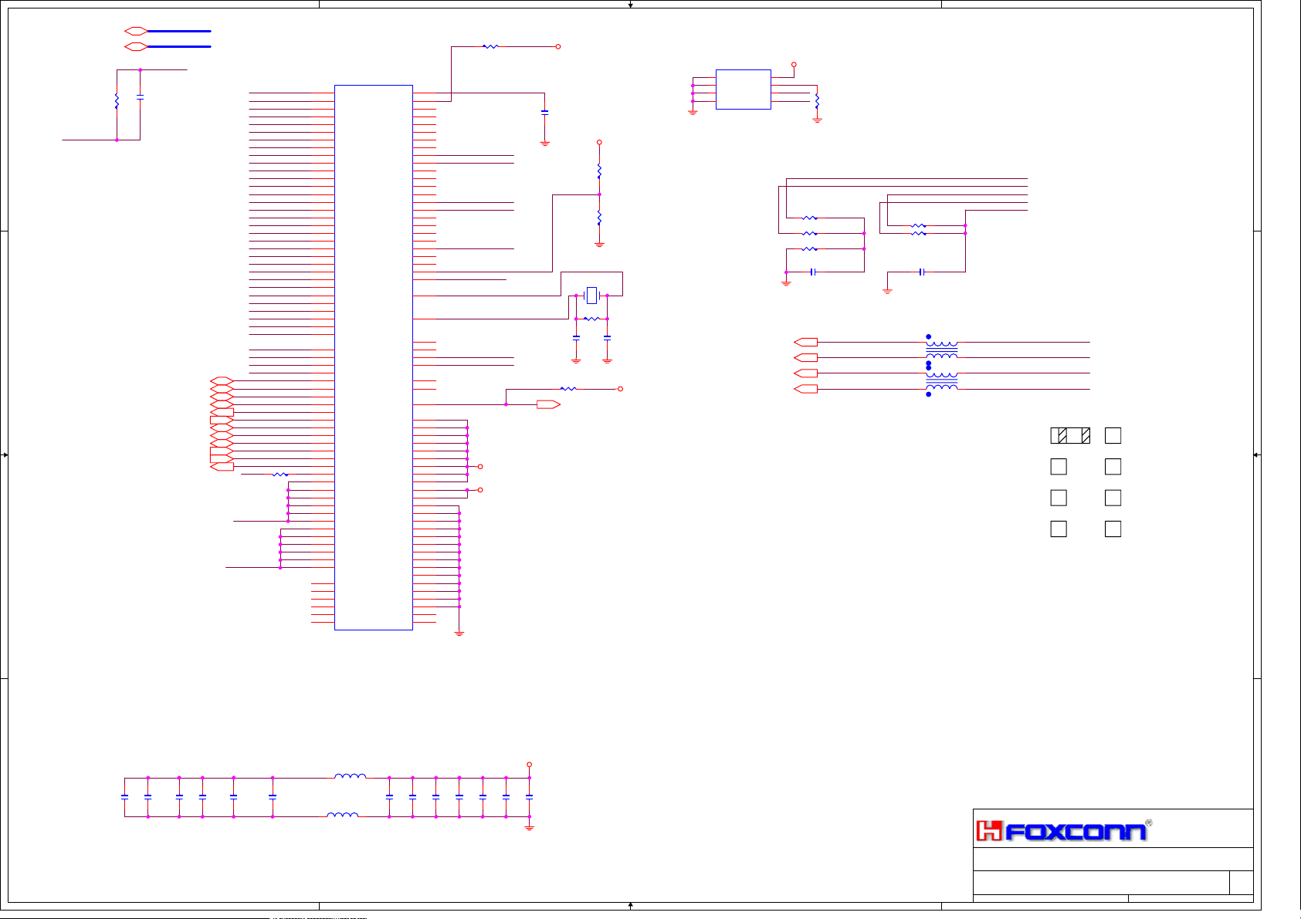
Task: Select the topmost blue bus port symbol
Action: click(136, 31)
